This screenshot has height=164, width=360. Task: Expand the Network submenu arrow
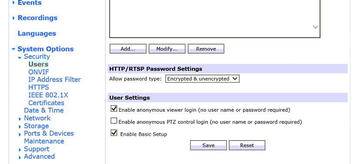tap(20, 119)
